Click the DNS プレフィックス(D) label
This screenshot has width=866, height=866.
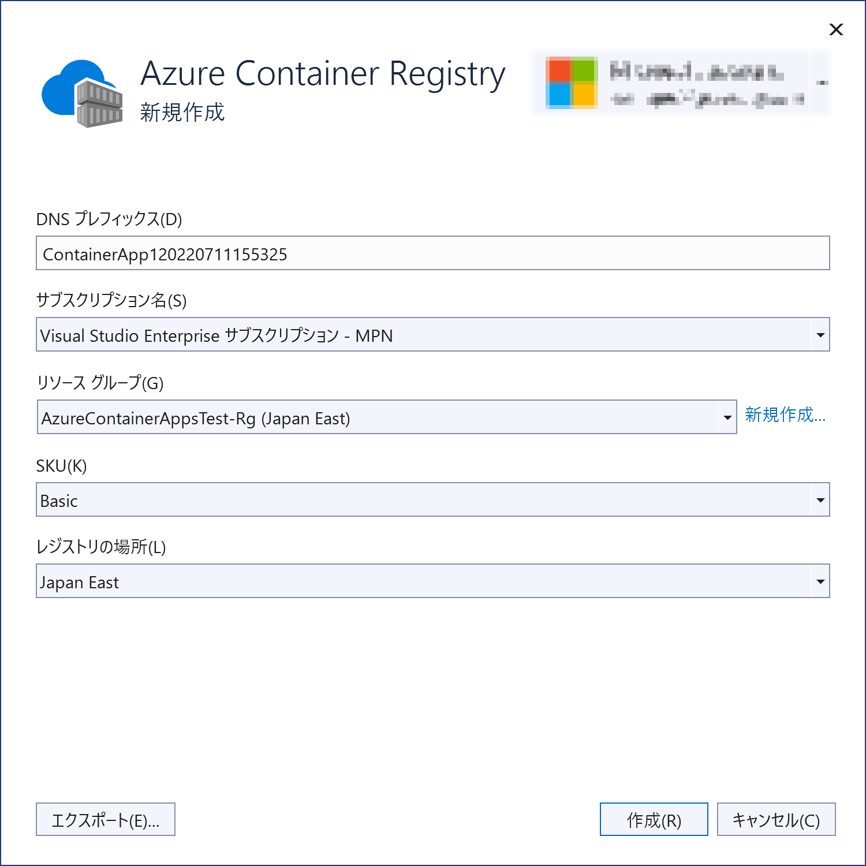click(109, 219)
